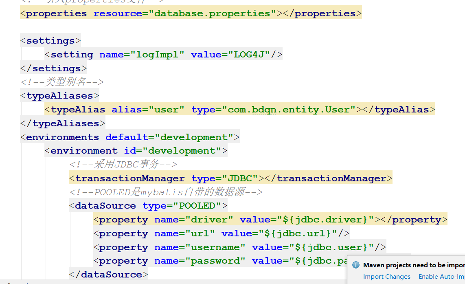Click the closing </dataSource> tag
The image size is (465, 284).
click(108, 275)
